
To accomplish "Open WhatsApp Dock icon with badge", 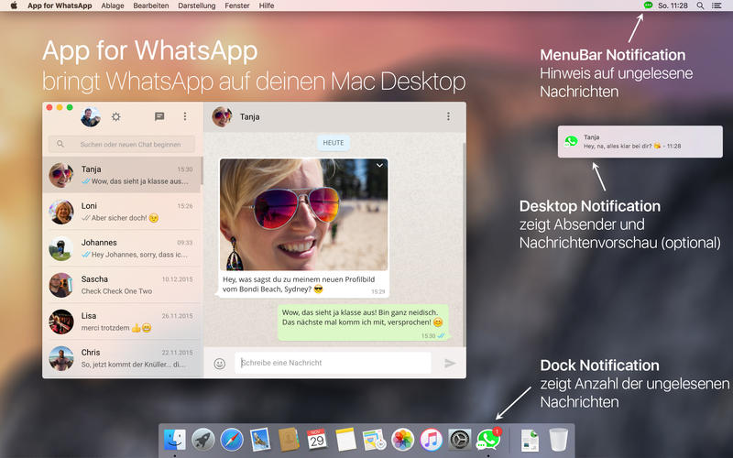I will pyautogui.click(x=488, y=440).
